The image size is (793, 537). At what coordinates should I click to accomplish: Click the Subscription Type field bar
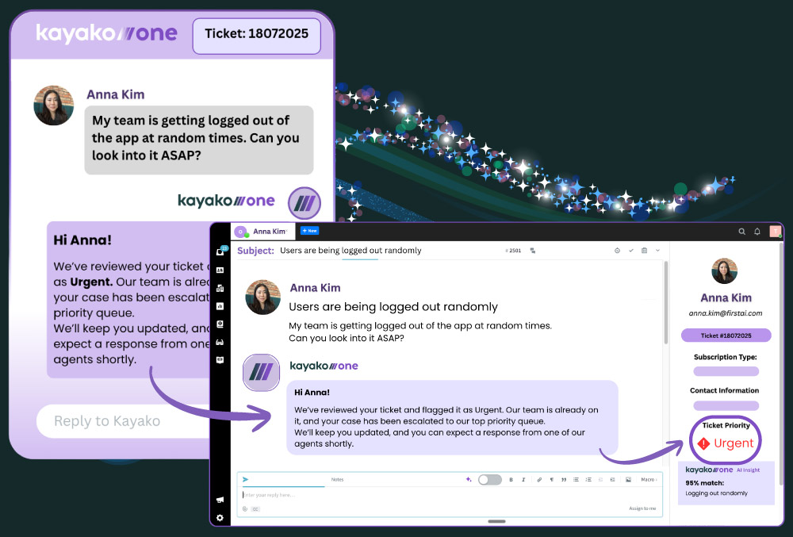[726, 372]
